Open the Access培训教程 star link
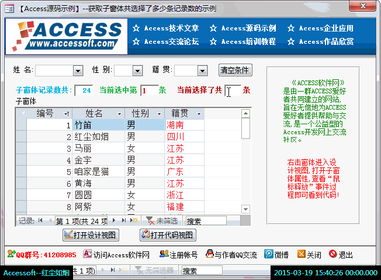The height and width of the screenshot is (280, 381). pyautogui.click(x=243, y=41)
